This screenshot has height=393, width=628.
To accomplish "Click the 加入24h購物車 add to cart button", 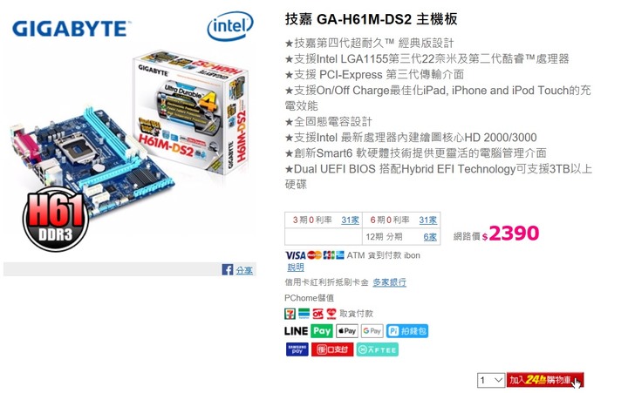I will (544, 380).
